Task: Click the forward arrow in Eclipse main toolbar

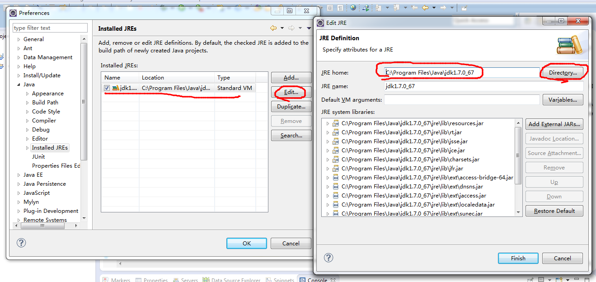Action: click(x=443, y=8)
